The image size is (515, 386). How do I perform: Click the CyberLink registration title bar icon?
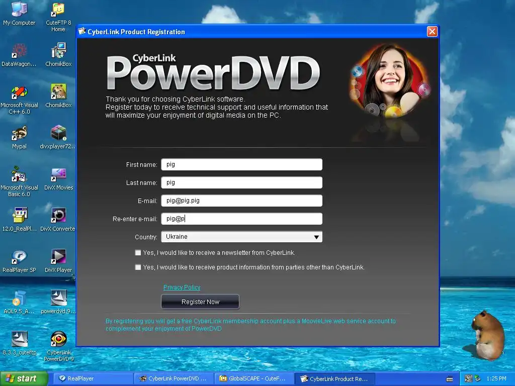[82, 32]
